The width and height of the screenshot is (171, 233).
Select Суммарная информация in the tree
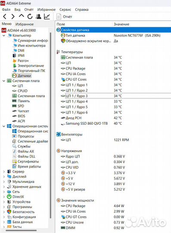33,41
